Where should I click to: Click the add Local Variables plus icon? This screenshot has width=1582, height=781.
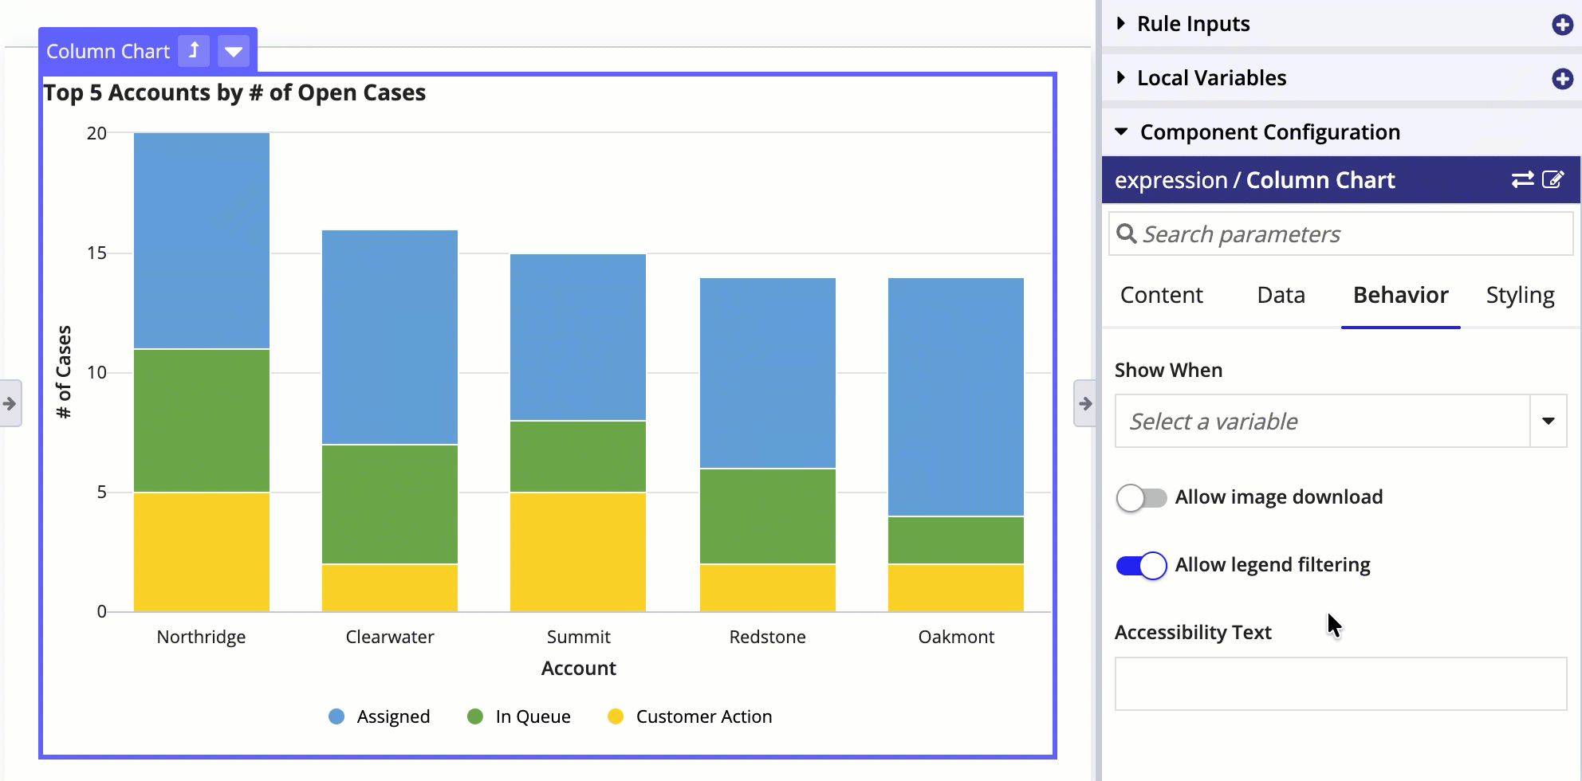(x=1562, y=79)
